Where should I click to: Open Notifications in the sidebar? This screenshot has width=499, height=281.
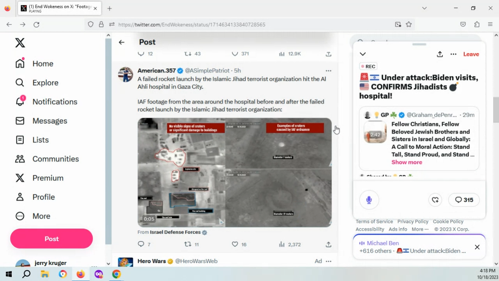(x=55, y=102)
